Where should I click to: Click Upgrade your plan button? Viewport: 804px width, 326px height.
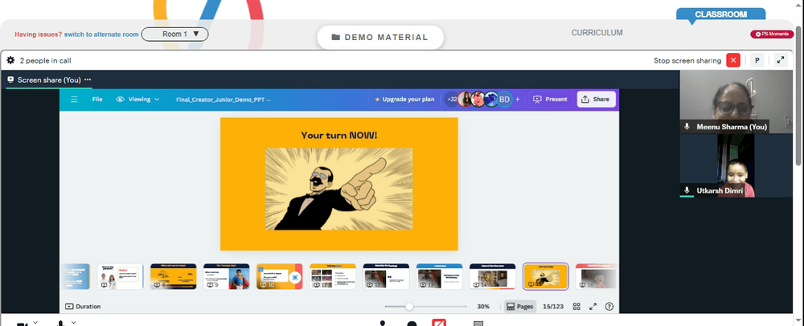pos(404,100)
